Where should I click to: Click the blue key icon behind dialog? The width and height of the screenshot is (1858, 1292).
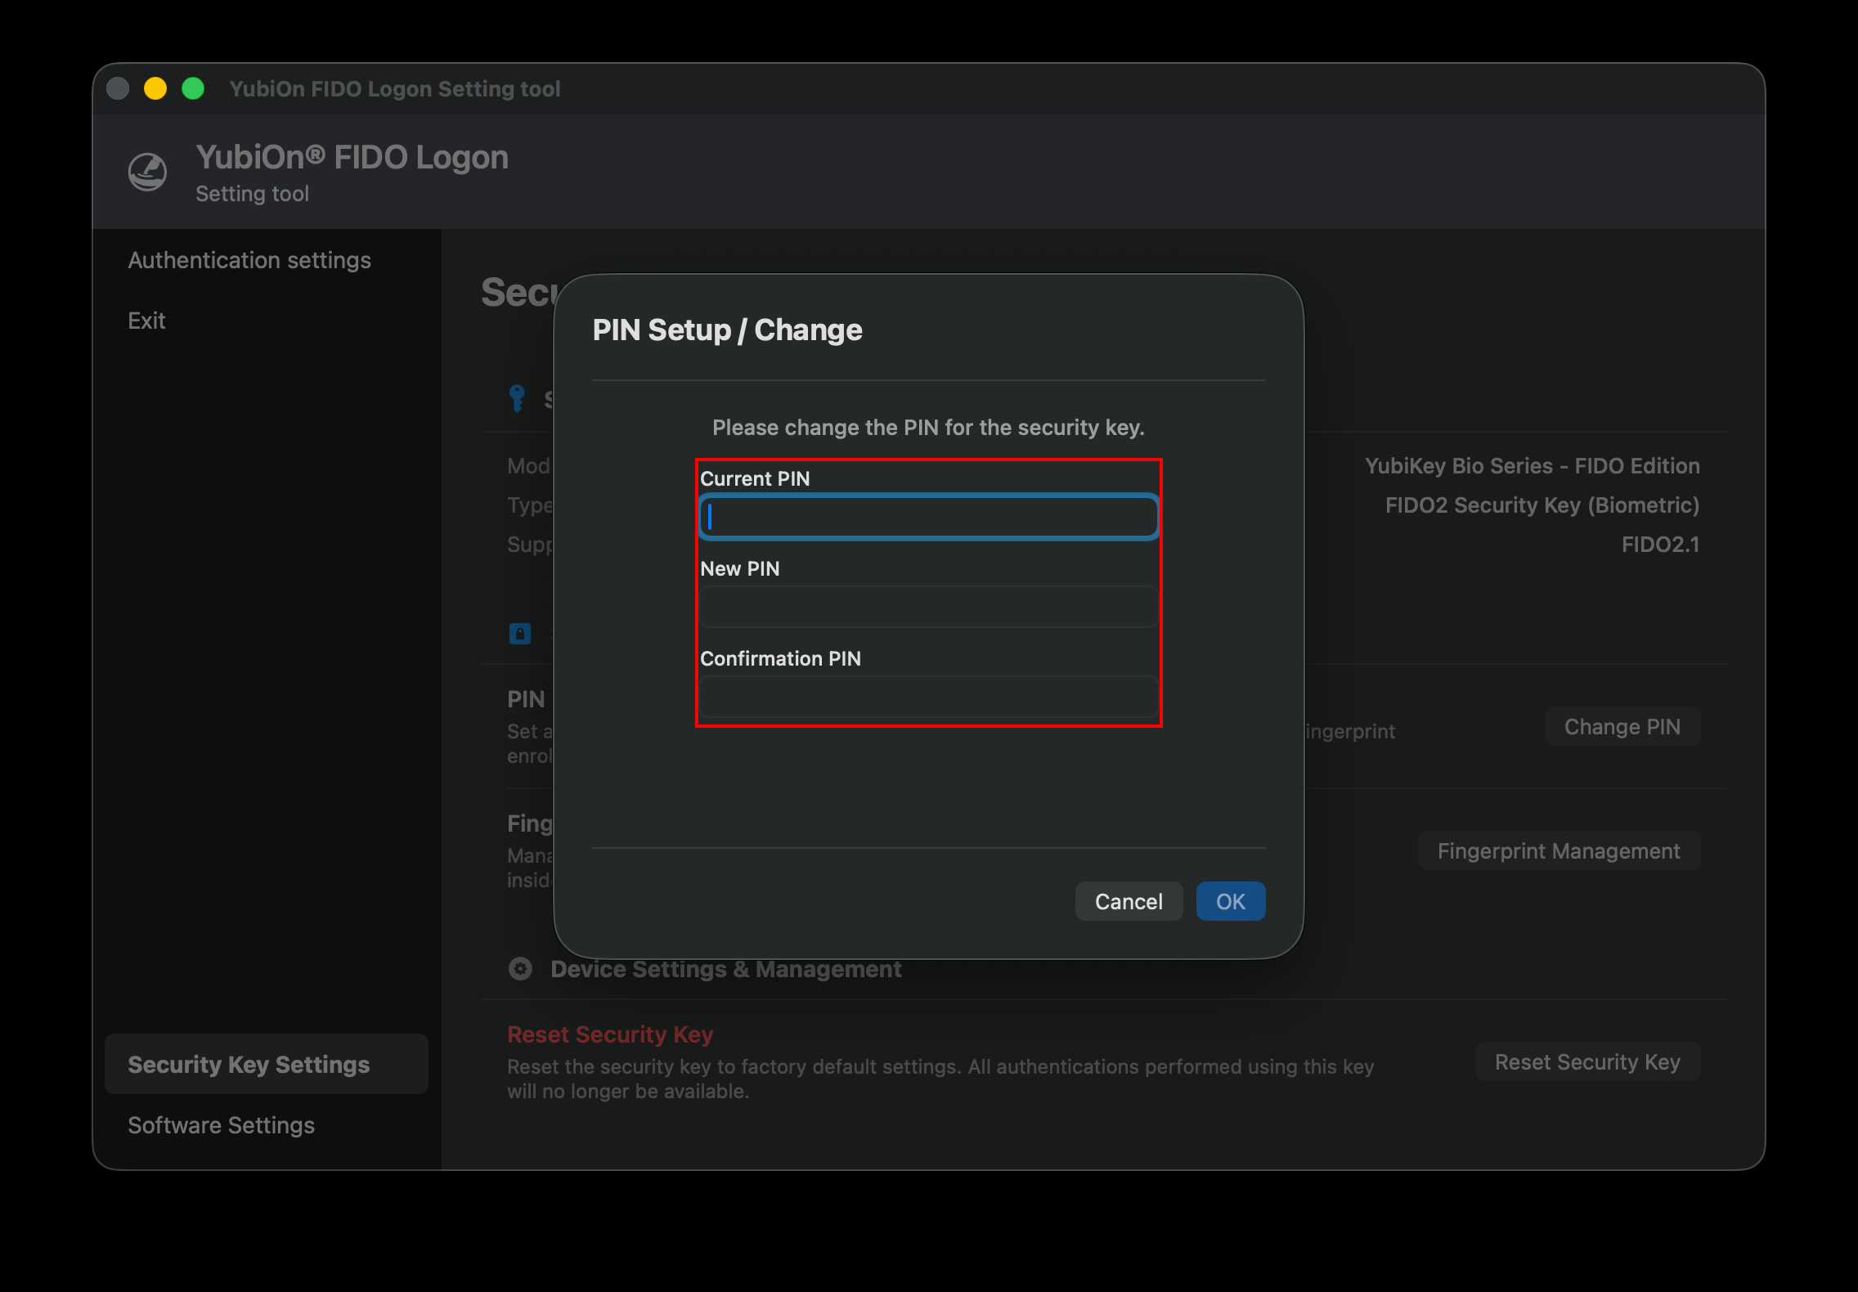coord(517,398)
